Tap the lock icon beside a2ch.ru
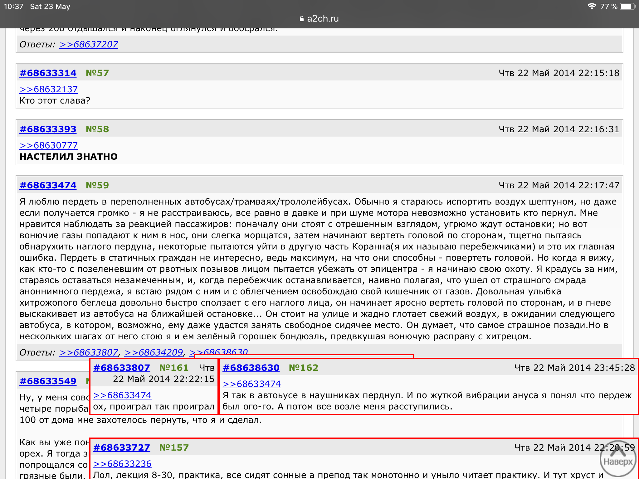Viewport: 639px width, 479px height. (x=301, y=19)
